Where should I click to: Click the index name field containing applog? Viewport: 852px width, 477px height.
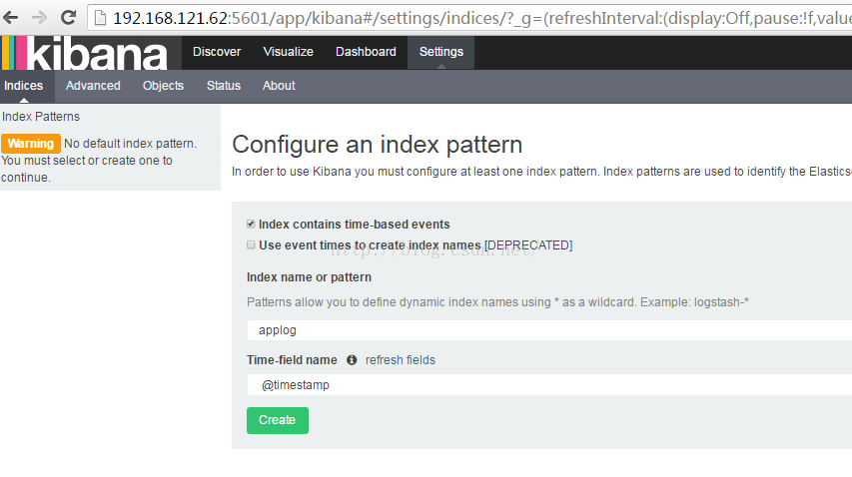click(549, 330)
